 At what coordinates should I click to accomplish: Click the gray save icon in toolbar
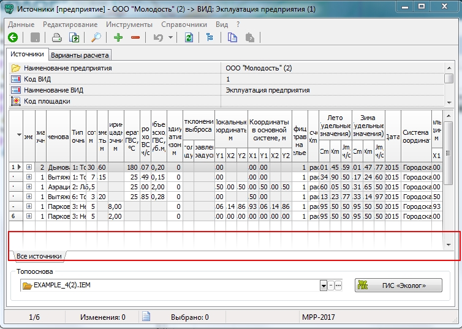point(35,37)
